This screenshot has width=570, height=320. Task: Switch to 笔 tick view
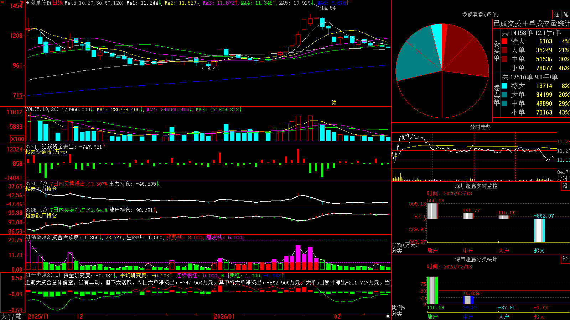[565, 15]
